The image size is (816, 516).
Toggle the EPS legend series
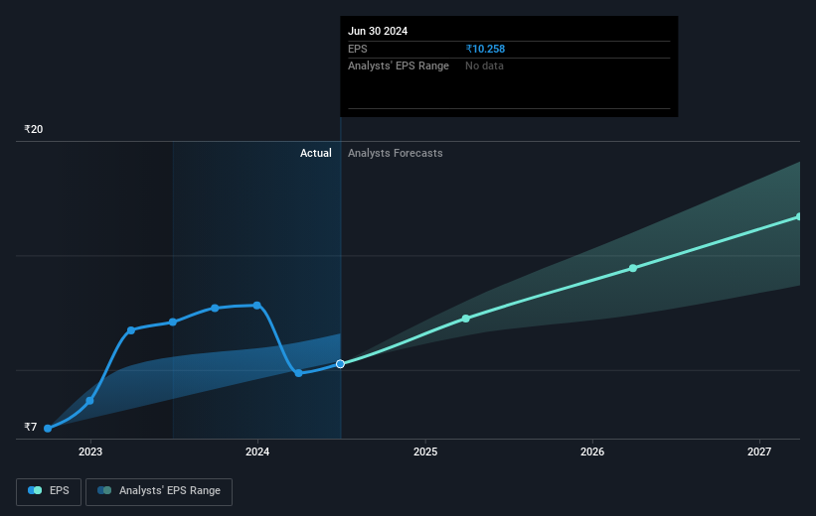click(x=49, y=491)
